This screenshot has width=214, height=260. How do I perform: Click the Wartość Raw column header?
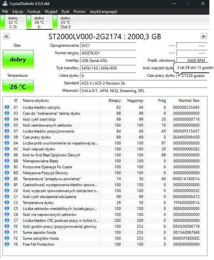185,100
